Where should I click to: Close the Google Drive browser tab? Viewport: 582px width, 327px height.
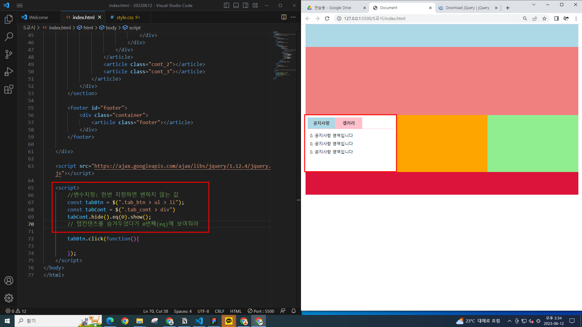point(364,8)
